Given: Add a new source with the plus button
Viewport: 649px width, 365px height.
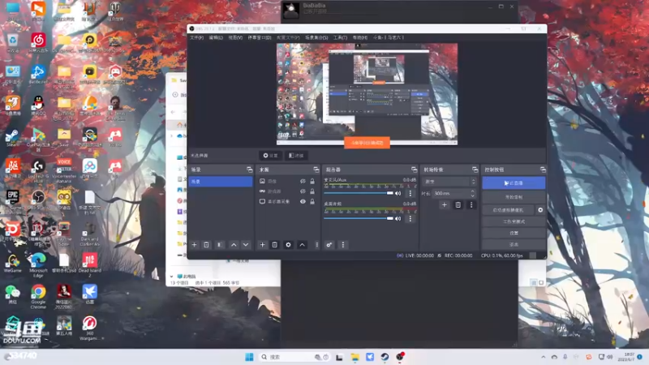Looking at the screenshot, I should 262,245.
